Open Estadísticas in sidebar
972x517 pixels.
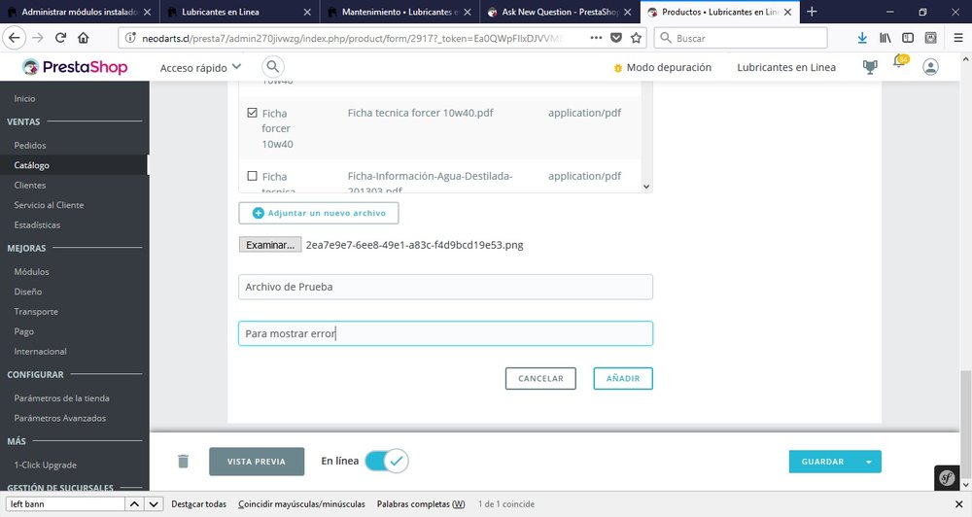click(37, 225)
